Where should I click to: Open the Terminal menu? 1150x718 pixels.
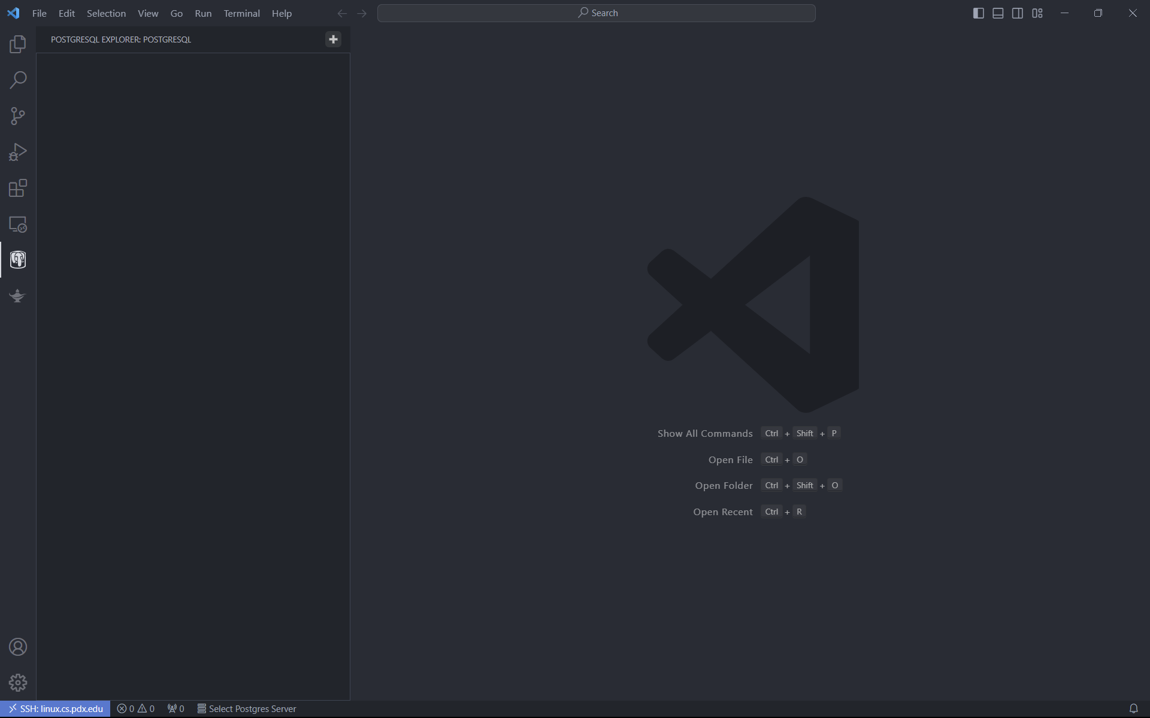click(241, 13)
